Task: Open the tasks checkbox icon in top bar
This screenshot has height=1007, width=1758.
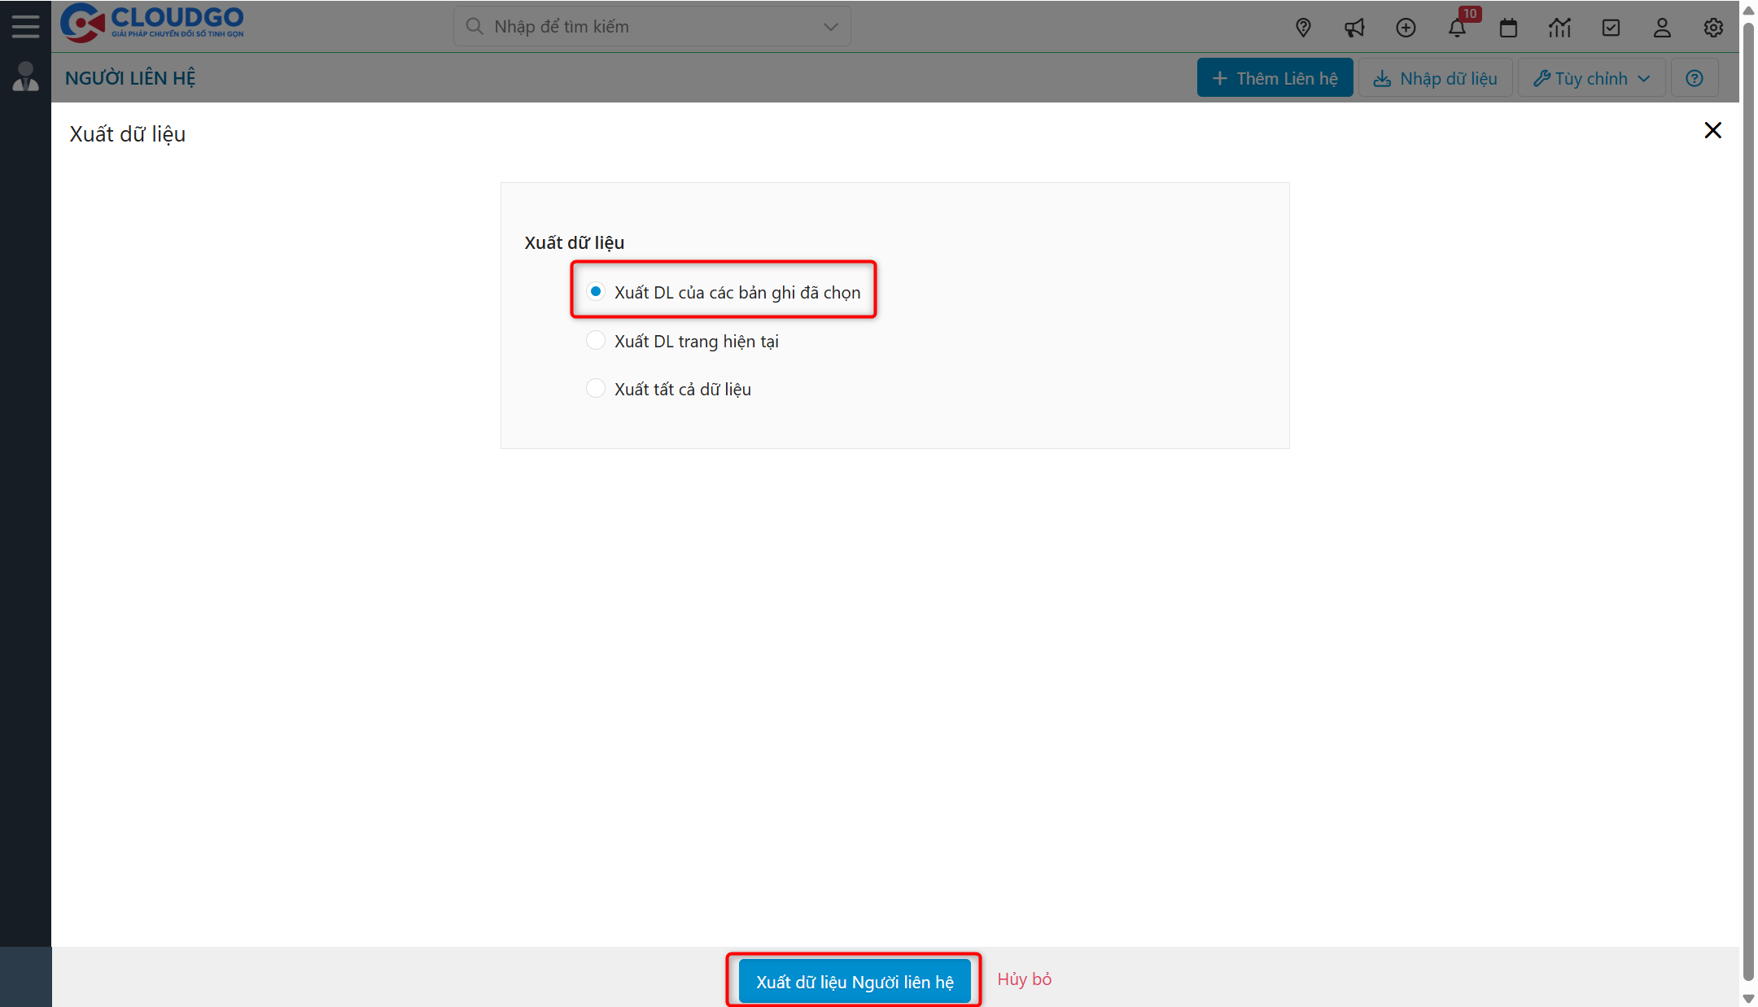Action: pyautogui.click(x=1611, y=27)
